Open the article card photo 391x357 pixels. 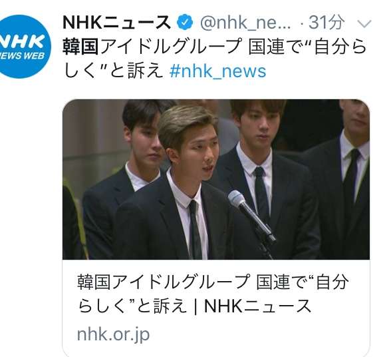[216, 179]
